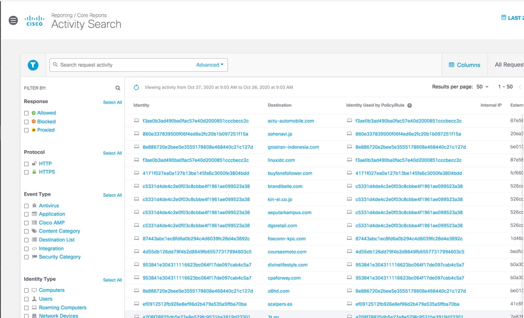Select All under Protocol
524x318 pixels.
coord(112,153)
